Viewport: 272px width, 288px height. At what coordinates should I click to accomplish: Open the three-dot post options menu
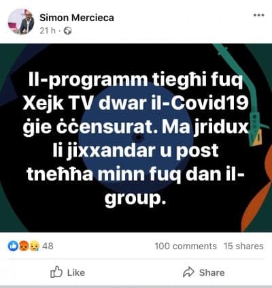point(258,15)
